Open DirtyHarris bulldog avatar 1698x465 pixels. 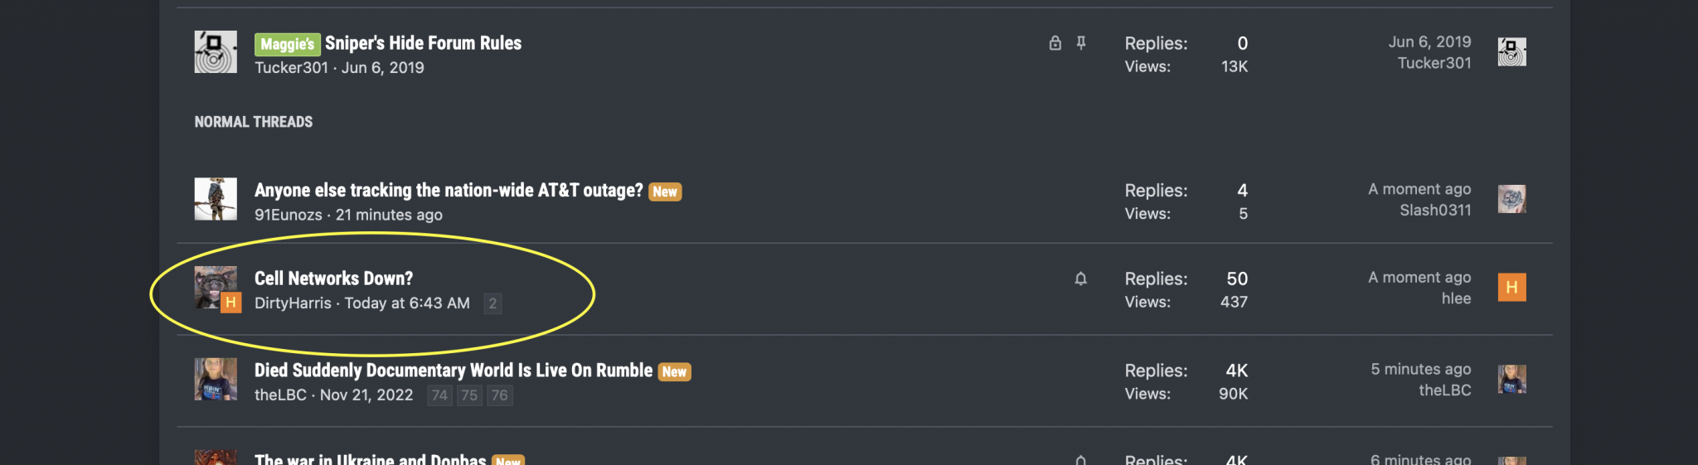pos(216,288)
